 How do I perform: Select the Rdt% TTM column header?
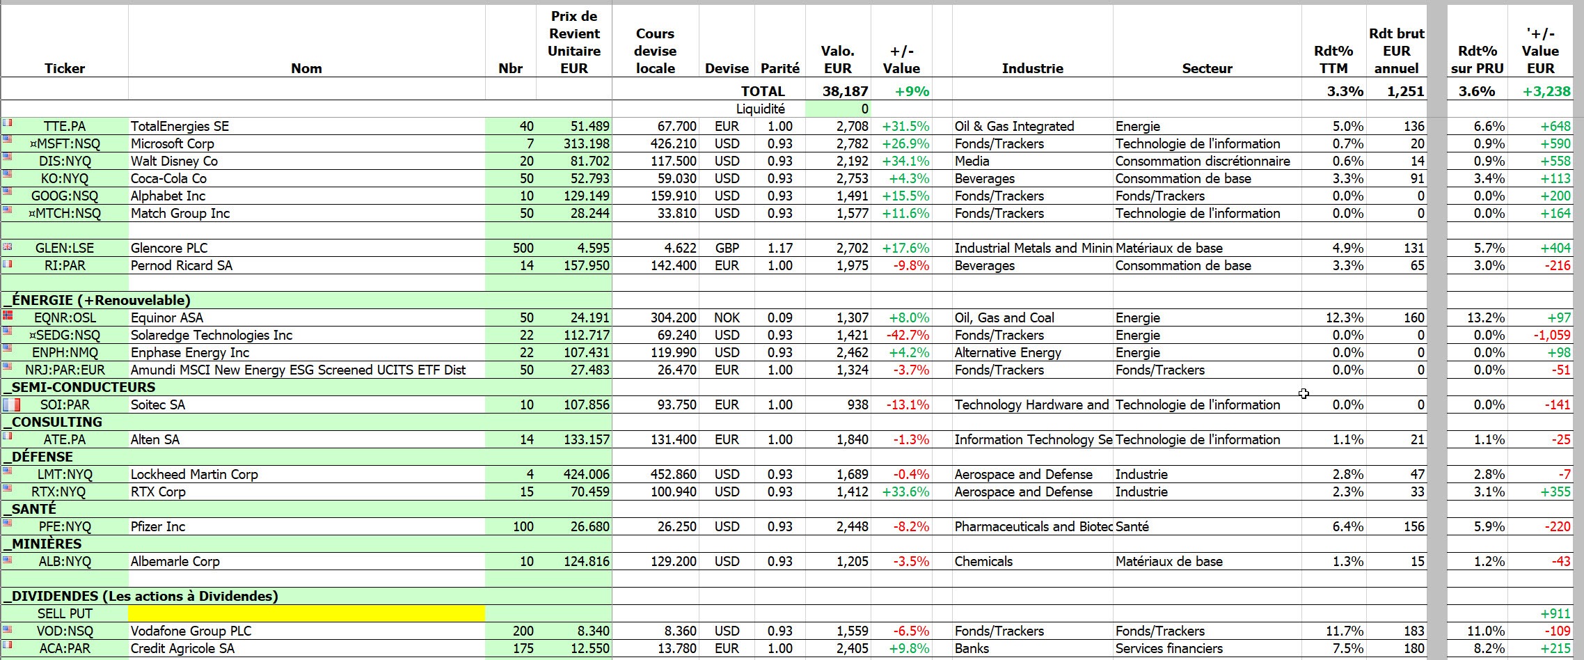(x=1333, y=59)
